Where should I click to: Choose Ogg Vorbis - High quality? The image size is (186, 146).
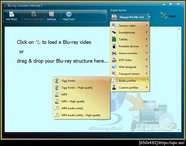tap(81, 88)
